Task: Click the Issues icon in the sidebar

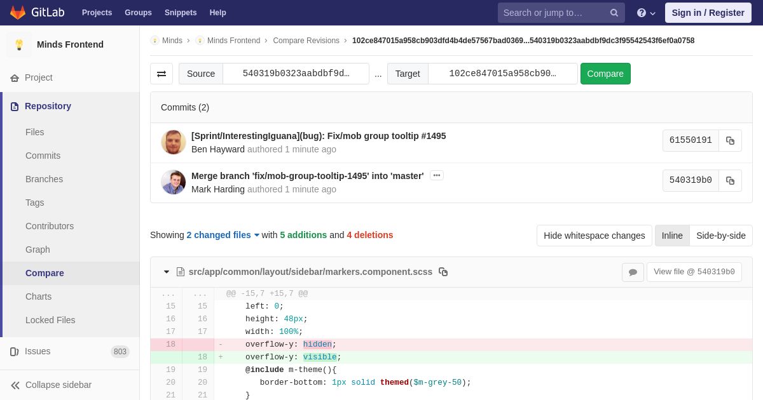Action: (15, 352)
